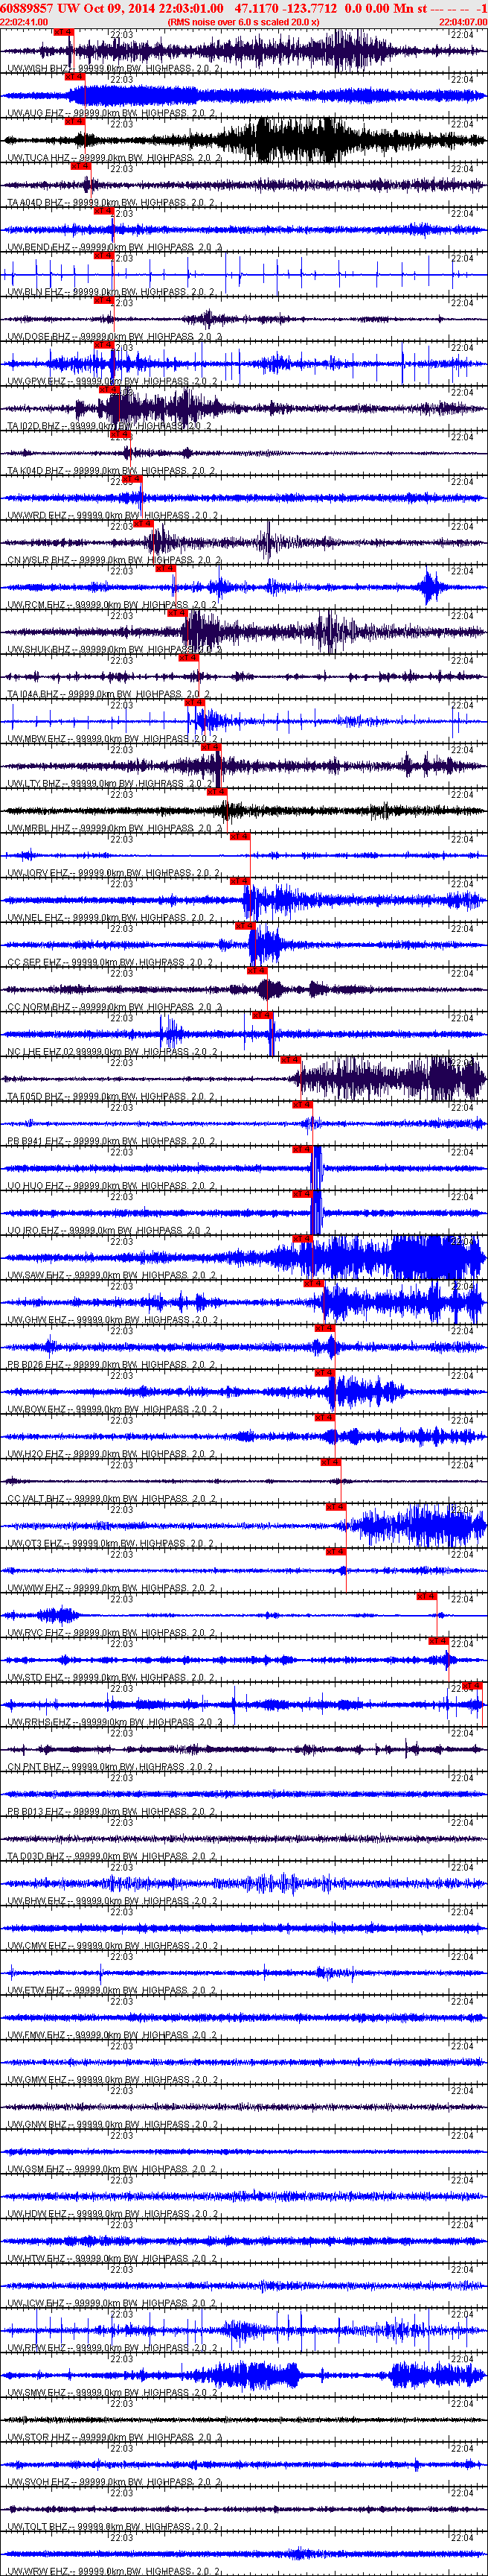
Task: Click the red pick marker on UW.RVC trace
Action: point(427,1596)
